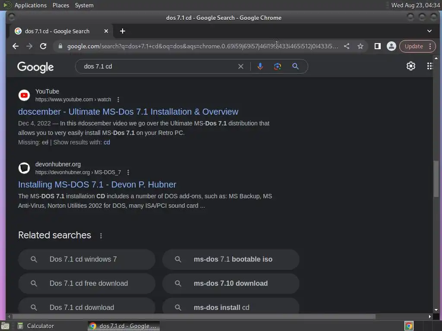Click the address bar URL
This screenshot has width=442, height=331.
click(202, 46)
